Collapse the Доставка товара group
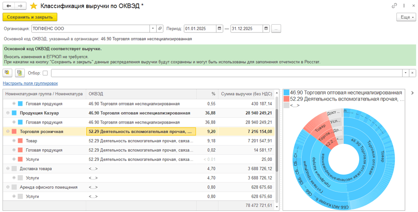 8,169
